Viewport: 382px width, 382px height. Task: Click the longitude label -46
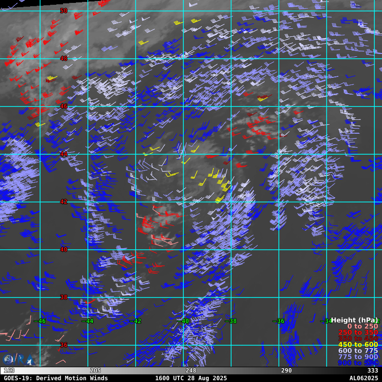coord(40,321)
